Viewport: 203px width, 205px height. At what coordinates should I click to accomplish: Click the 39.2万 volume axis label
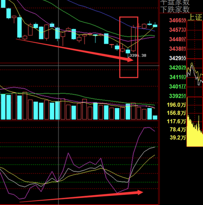pyautogui.click(x=178, y=137)
